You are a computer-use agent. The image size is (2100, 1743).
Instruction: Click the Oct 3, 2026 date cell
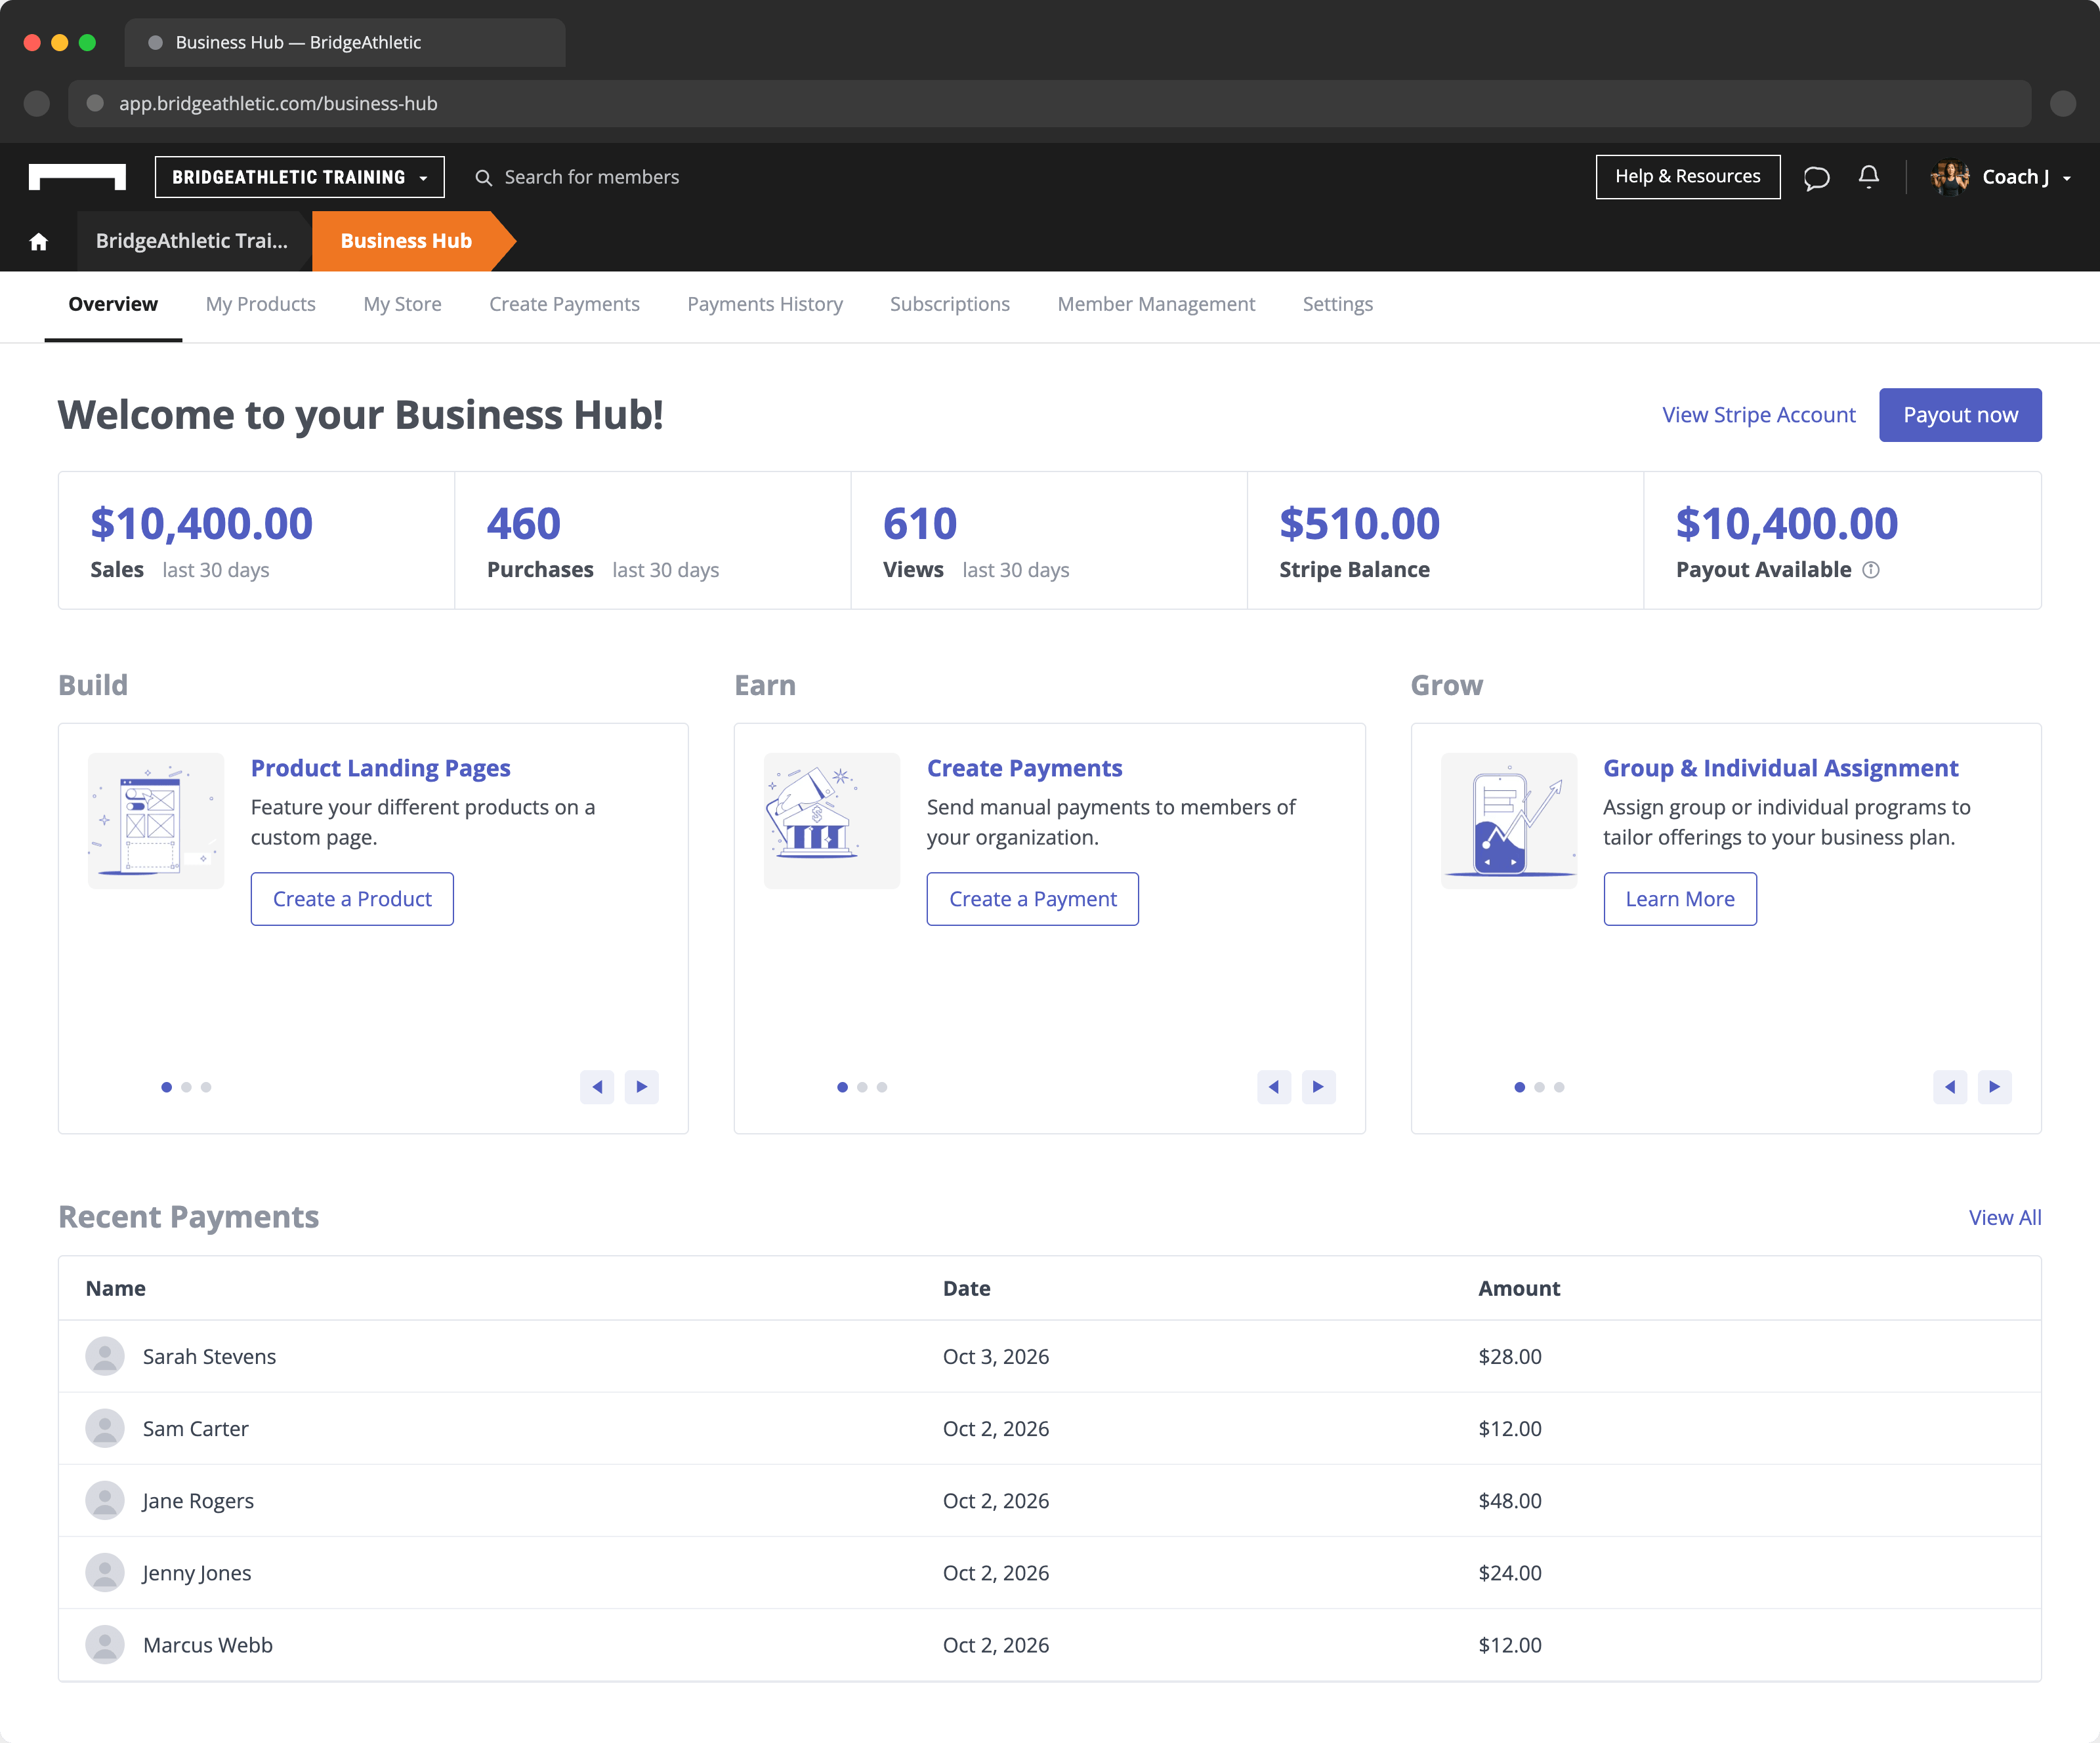tap(996, 1356)
